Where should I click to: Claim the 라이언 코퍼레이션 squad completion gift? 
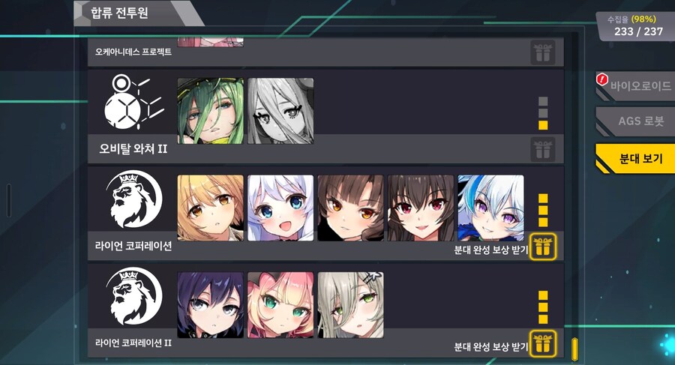(x=543, y=247)
